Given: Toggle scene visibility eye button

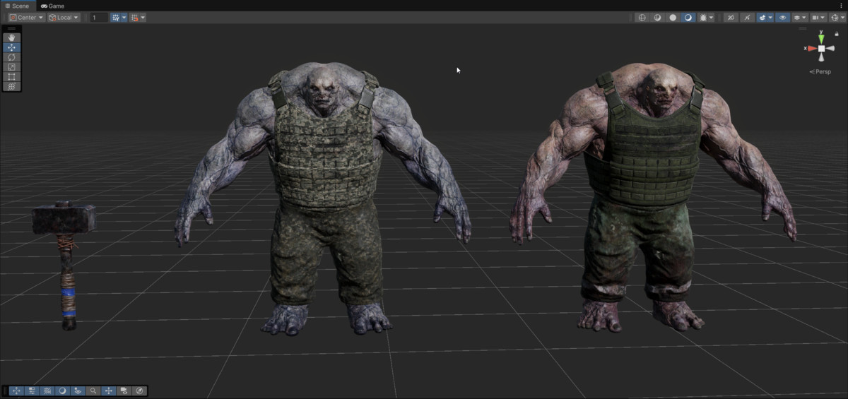Looking at the screenshot, I should [783, 18].
